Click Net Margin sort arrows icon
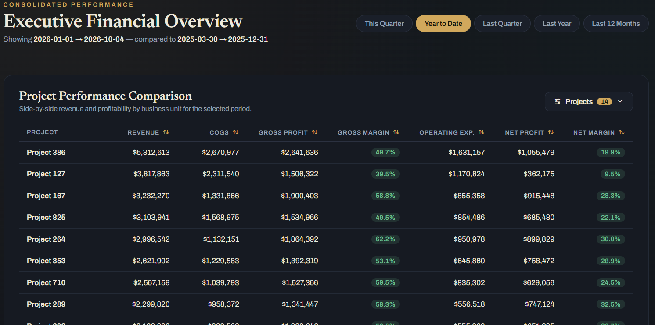655x325 pixels. click(622, 132)
